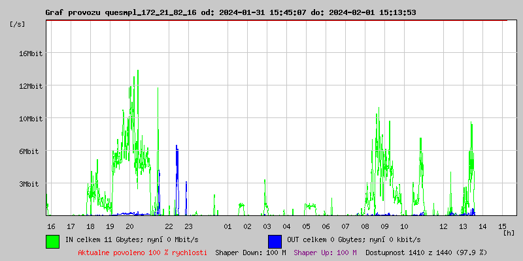Select the 12Mbit label on the vertical axis
Viewport: 523px width, 261px height.
(30, 86)
